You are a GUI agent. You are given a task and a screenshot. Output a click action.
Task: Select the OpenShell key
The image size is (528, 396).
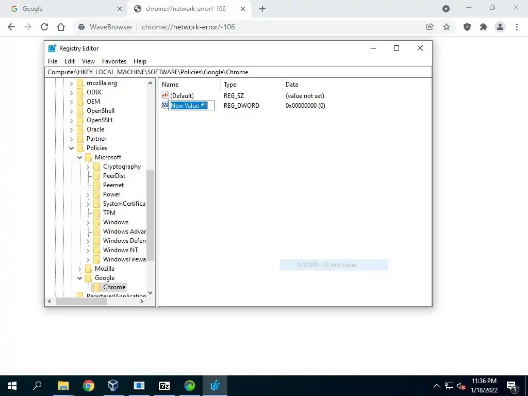(x=101, y=111)
